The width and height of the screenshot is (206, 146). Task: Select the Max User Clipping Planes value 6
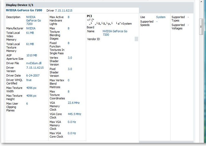click(x=27, y=104)
